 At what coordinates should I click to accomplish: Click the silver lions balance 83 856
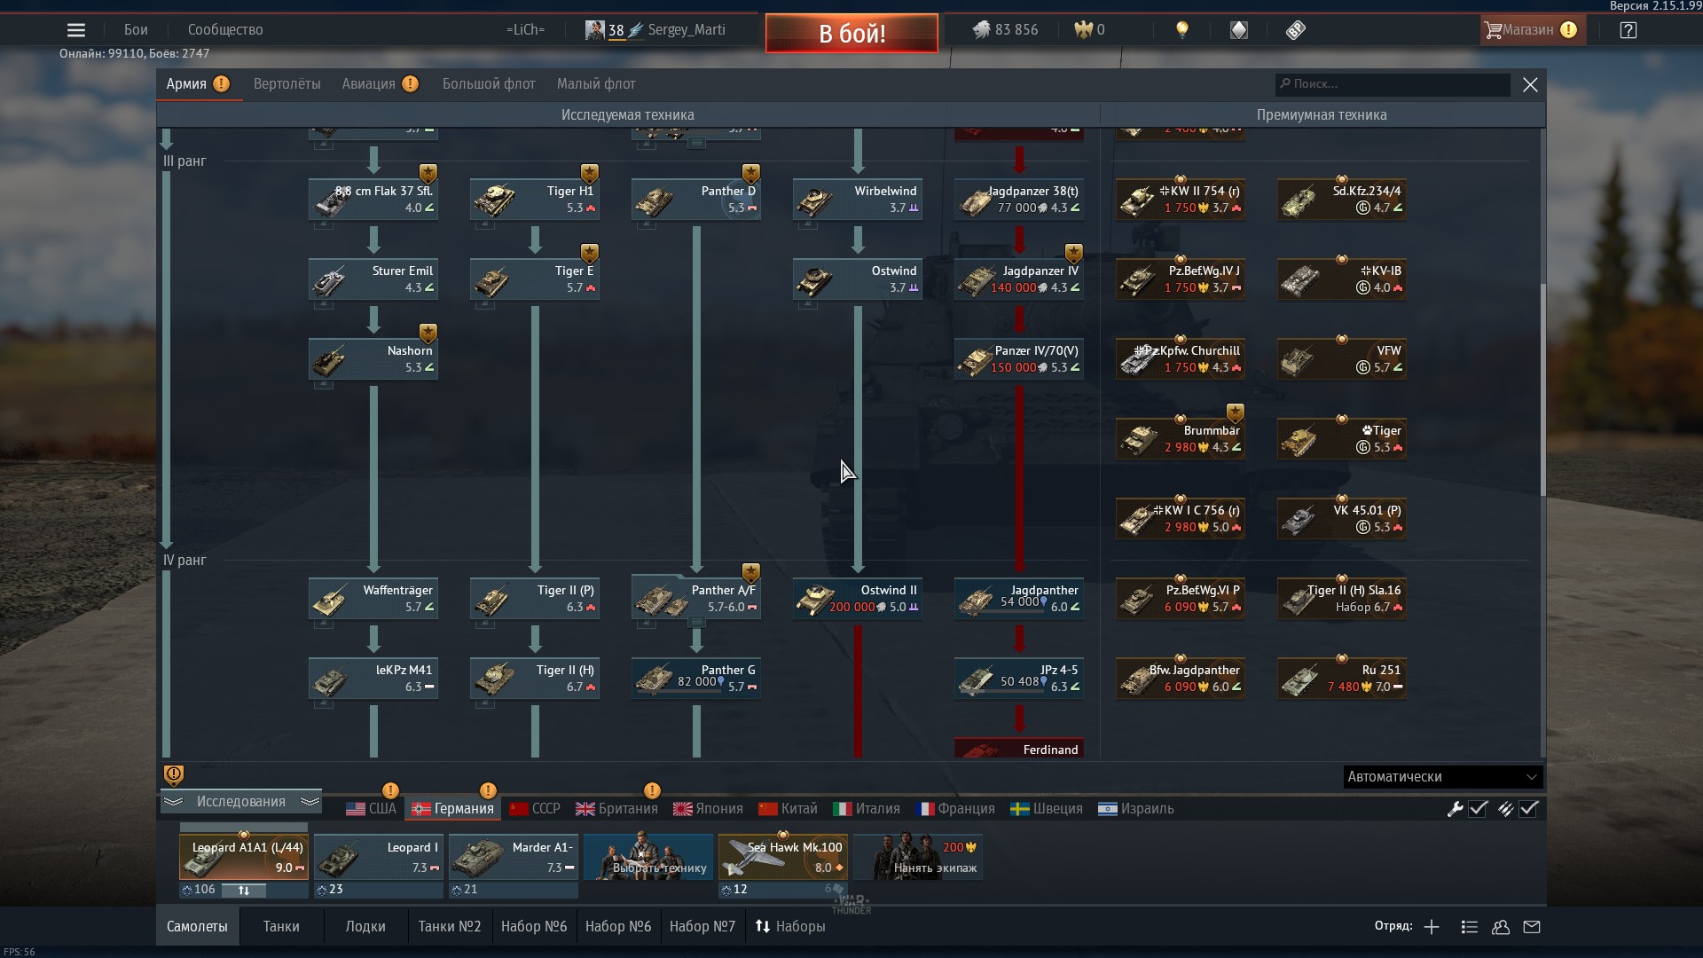pos(1005,30)
